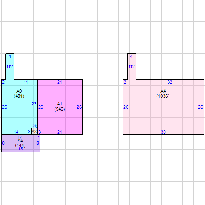Click the "26" dimension on A4's right edge
Viewport: 205px width, 205px height.
click(200, 107)
